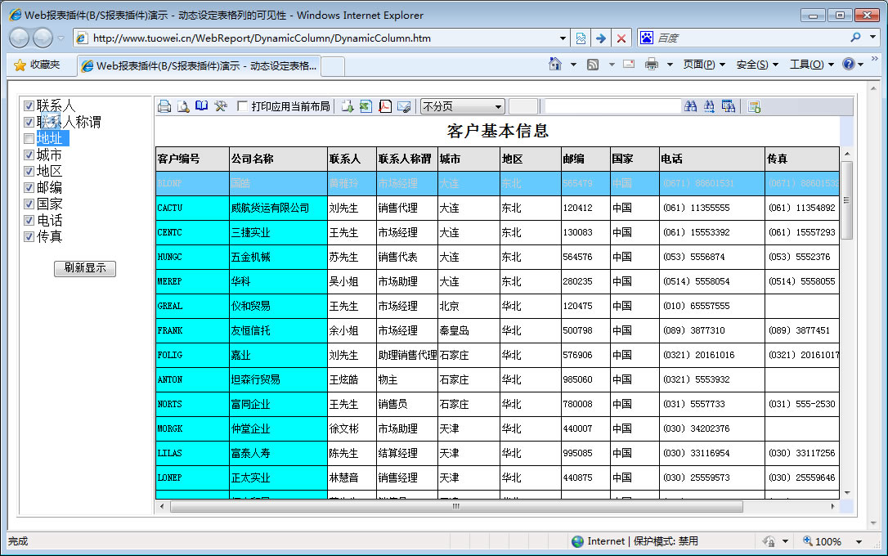Click the 收藏夹 favorites button

38,65
